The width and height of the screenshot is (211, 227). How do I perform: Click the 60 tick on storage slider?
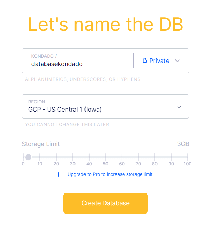tap(122, 157)
